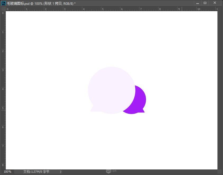Maximize the Photoshop window
The width and height of the screenshot is (223, 175).
click(x=205, y=3)
